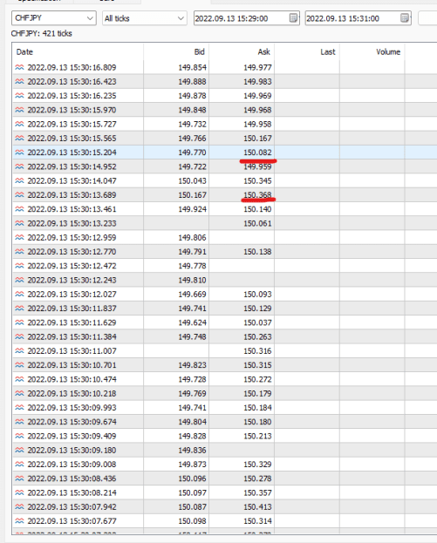Sort by the Bid column header
Screen dimensions: 437x543
(x=176, y=52)
